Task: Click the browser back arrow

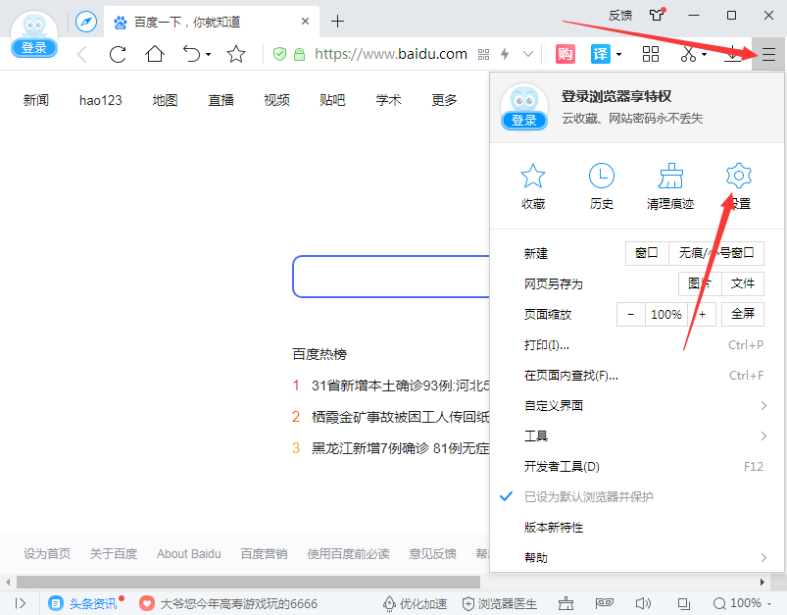Action: [82, 54]
